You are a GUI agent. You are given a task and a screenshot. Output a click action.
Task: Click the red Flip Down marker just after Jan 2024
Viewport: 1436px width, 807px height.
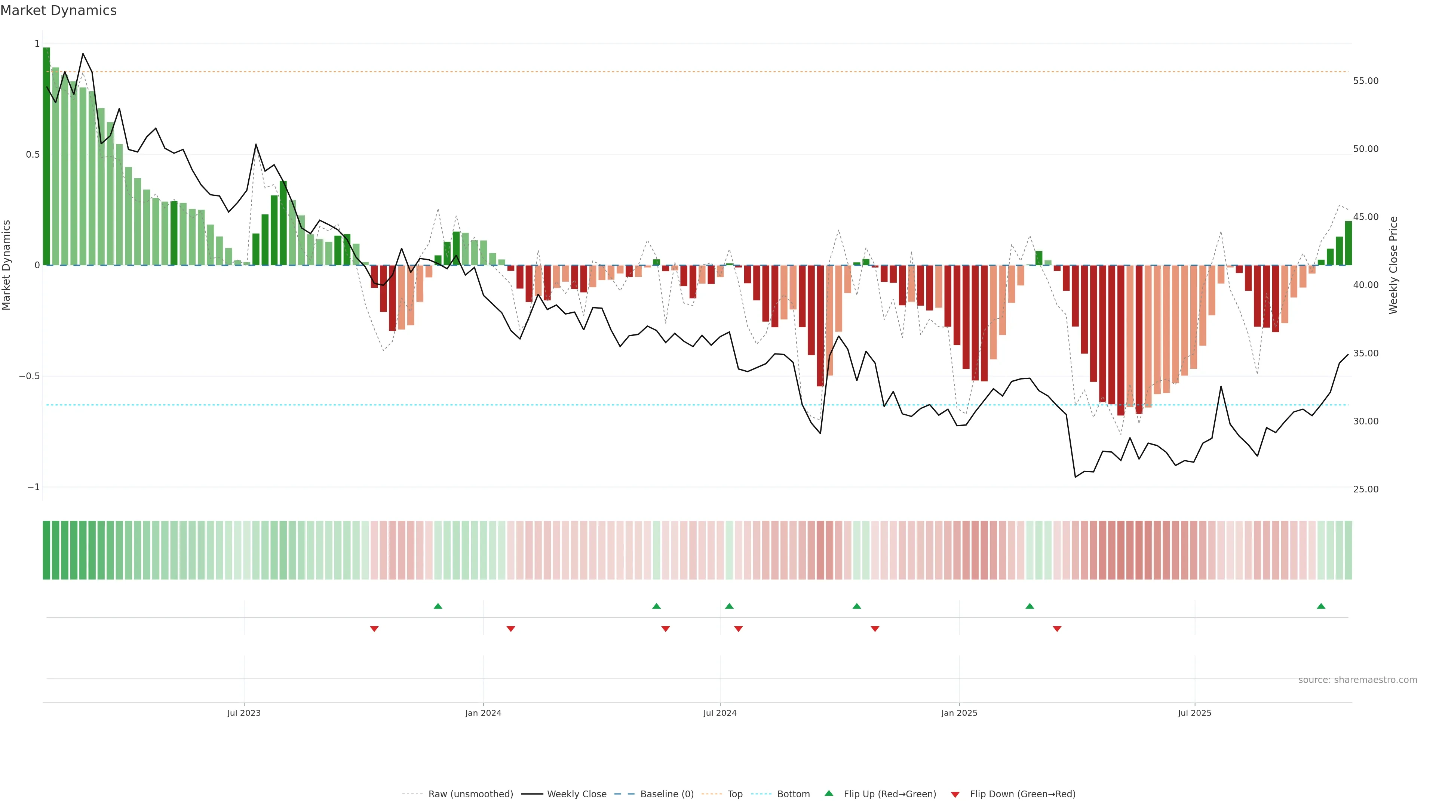510,629
